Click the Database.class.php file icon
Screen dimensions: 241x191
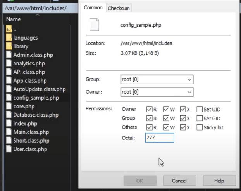tap(9, 115)
